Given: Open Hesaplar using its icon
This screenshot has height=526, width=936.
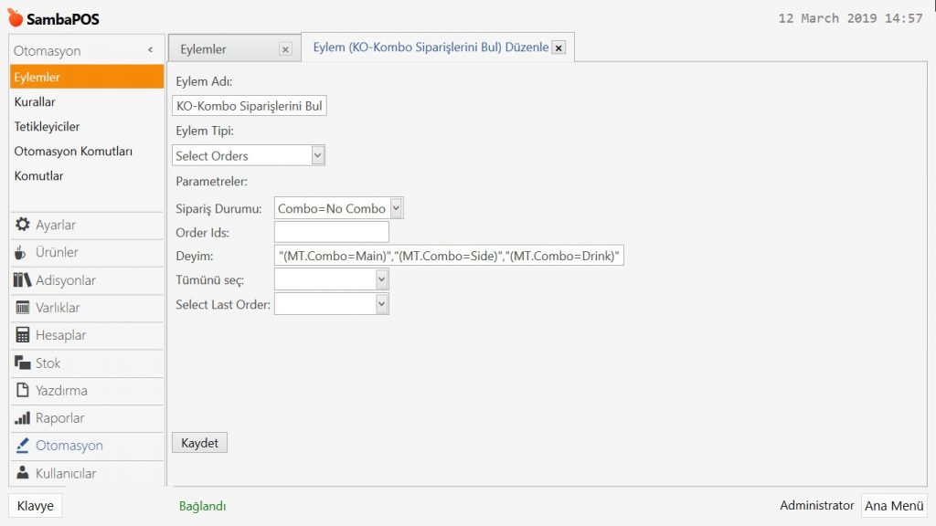Looking at the screenshot, I should tap(23, 335).
